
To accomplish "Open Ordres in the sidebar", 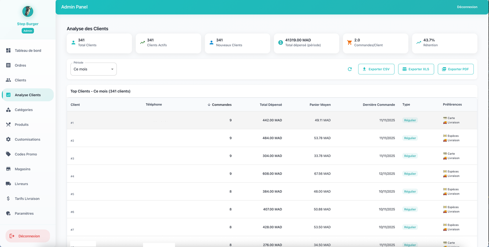I will [x=20, y=65].
